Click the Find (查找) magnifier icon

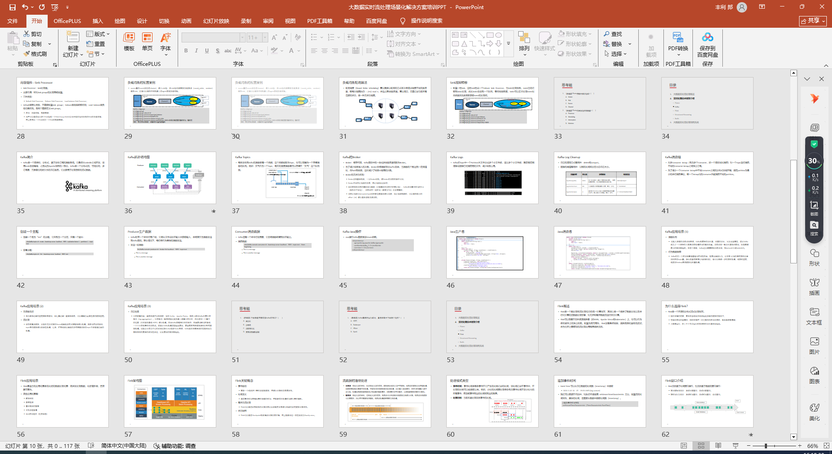(x=607, y=34)
